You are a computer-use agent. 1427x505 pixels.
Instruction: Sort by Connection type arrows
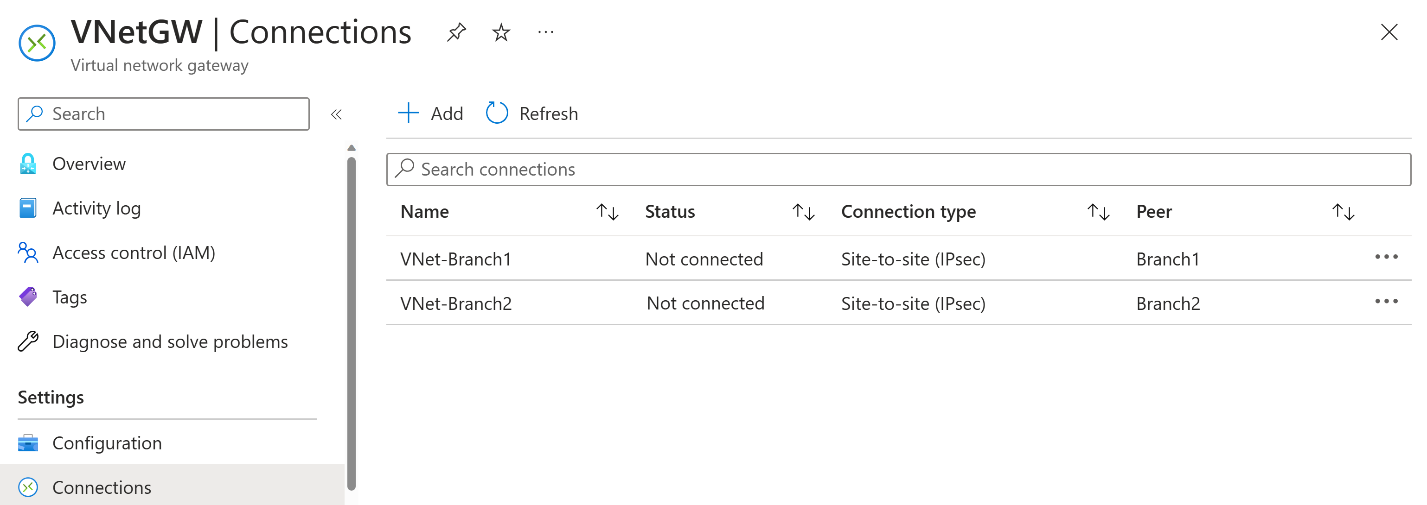(x=1098, y=212)
